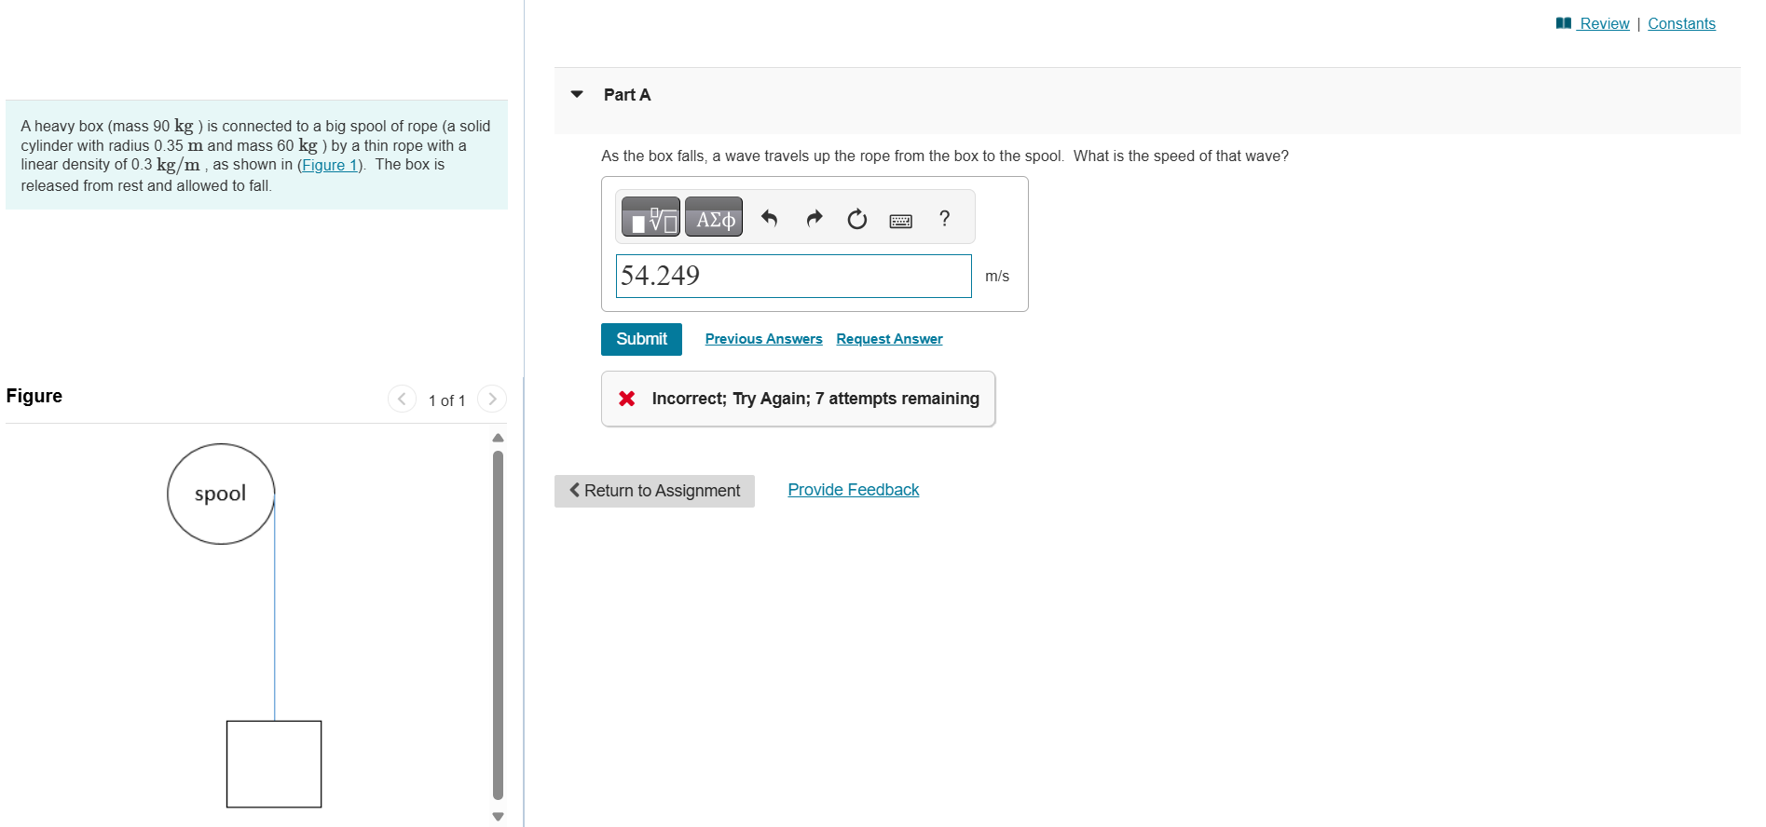The height and width of the screenshot is (827, 1766).
Task: Open Provide Feedback link
Action: point(853,490)
